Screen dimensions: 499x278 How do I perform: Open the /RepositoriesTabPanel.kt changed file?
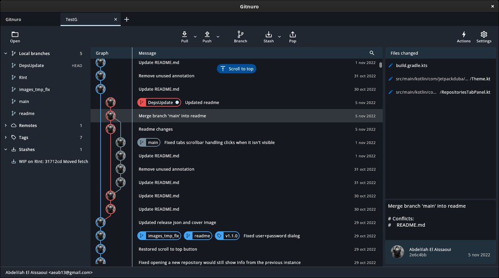tap(440, 92)
